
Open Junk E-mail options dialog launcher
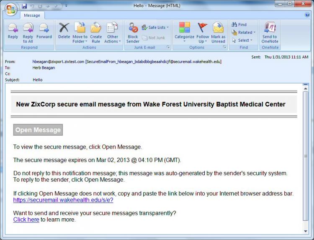tap(168, 47)
